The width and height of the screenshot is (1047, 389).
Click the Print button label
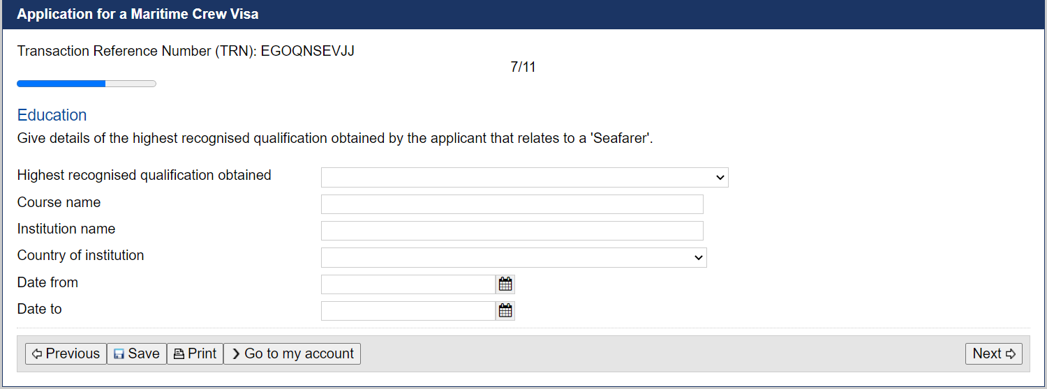[x=202, y=354]
